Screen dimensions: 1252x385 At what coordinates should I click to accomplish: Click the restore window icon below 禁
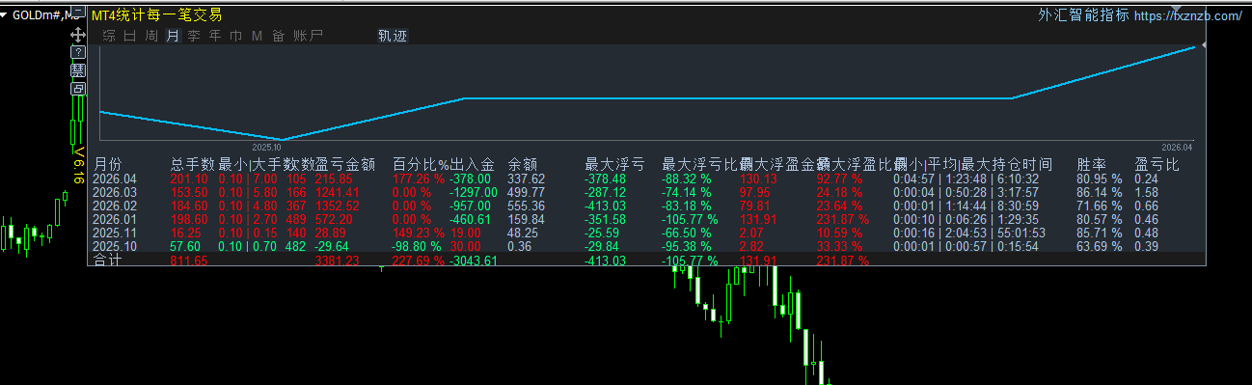79,89
